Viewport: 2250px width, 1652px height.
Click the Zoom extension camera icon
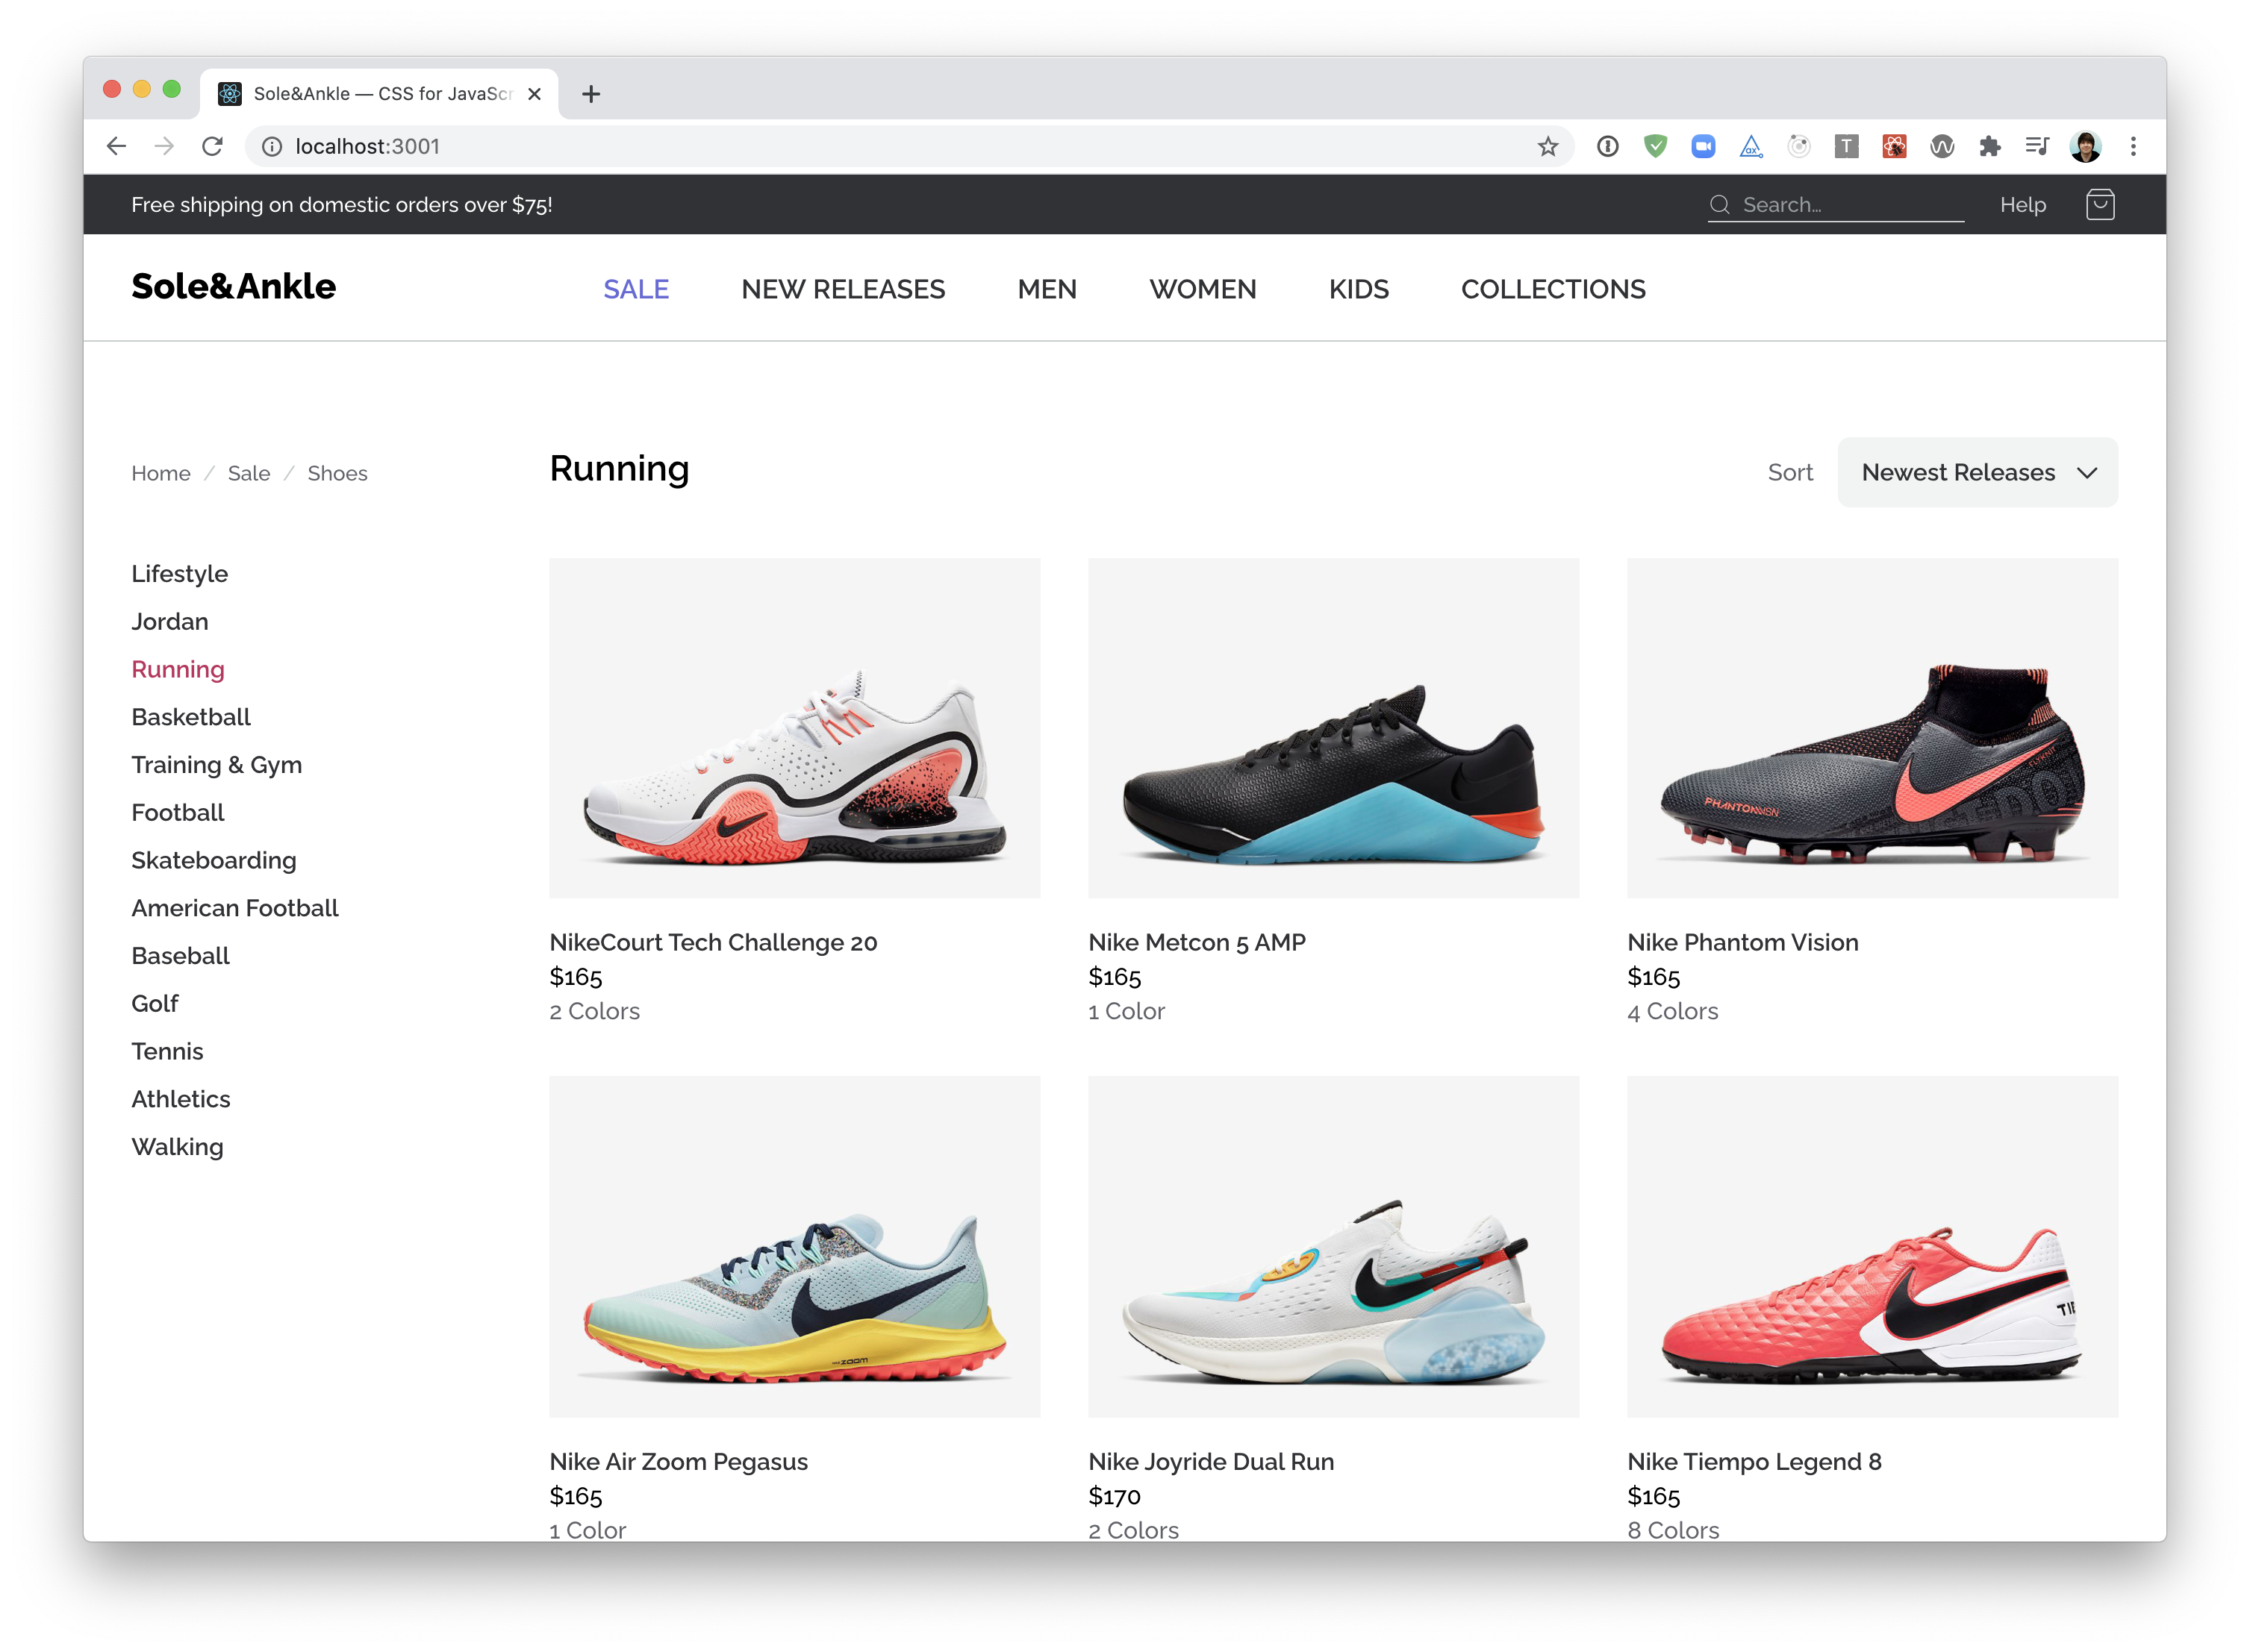point(1703,147)
